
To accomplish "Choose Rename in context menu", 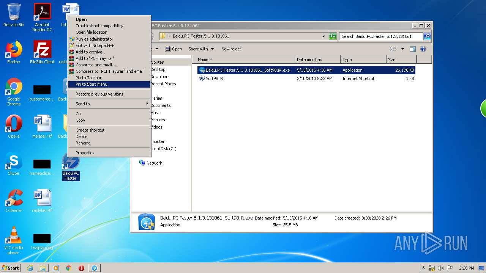I will 109,143.
